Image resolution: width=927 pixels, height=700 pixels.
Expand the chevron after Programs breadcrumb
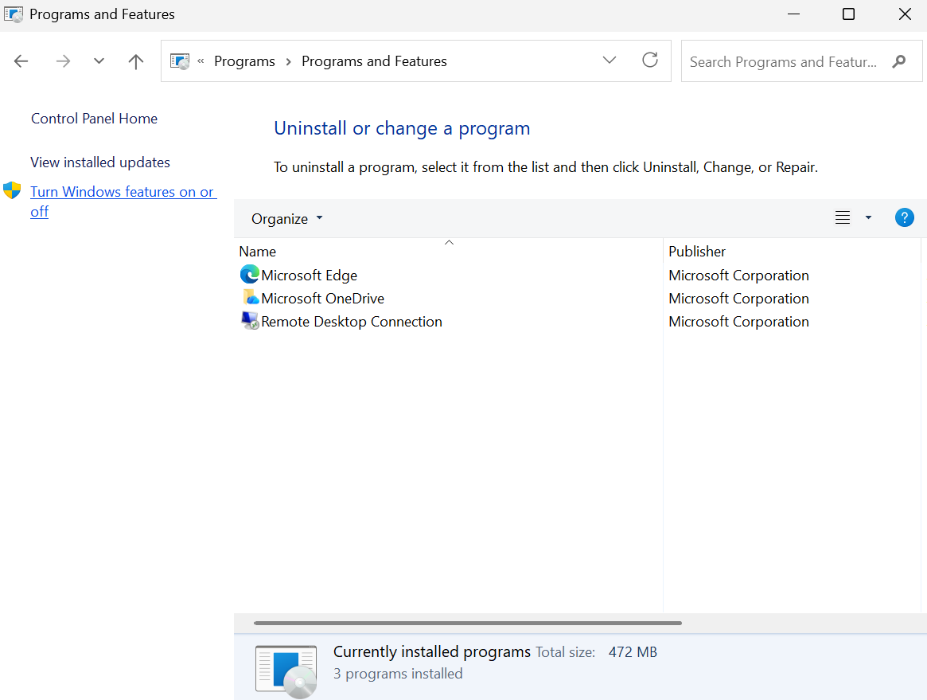[289, 61]
